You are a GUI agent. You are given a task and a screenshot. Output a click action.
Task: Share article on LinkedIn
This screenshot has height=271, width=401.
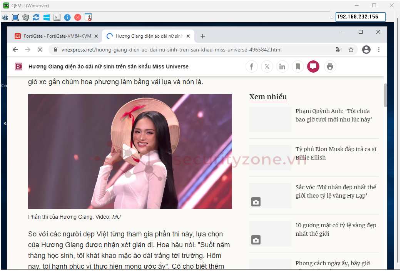pyautogui.click(x=282, y=67)
